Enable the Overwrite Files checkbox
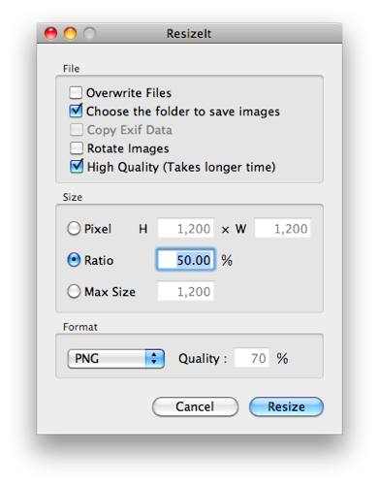This screenshot has height=485, width=379. [x=76, y=92]
